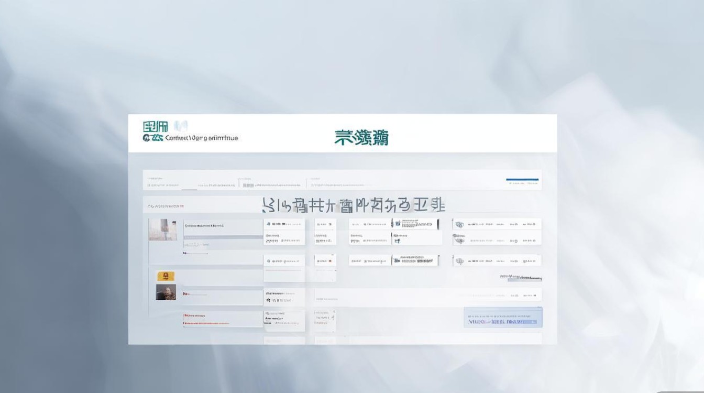Click the green heading centered in the white header
Viewport: 704px width, 393px height.
[x=361, y=137]
